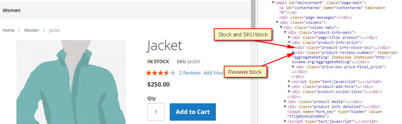Click the jacket product image
Screen dimensions: 402x124
click(x=71, y=82)
